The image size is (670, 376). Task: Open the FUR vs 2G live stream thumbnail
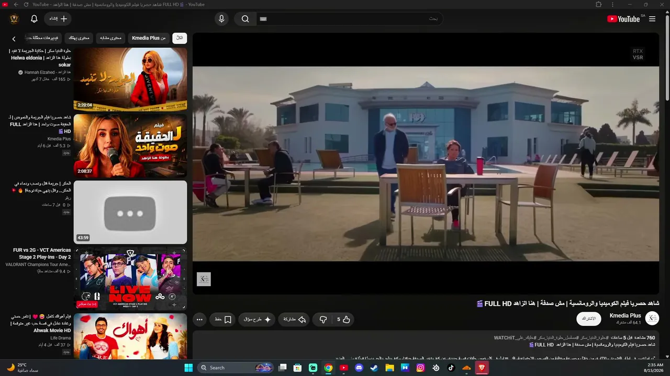pos(130,279)
